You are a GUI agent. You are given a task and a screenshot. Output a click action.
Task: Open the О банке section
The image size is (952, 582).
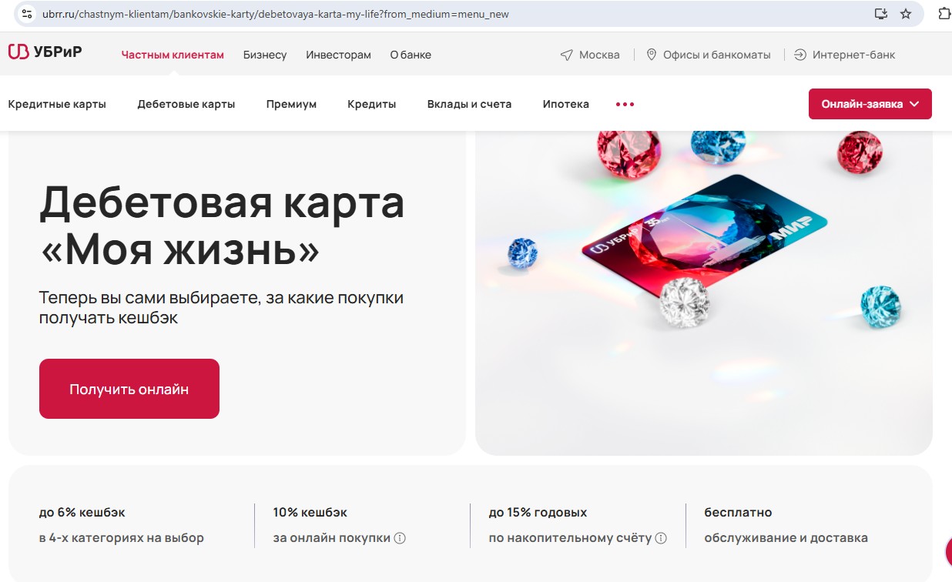tap(411, 55)
